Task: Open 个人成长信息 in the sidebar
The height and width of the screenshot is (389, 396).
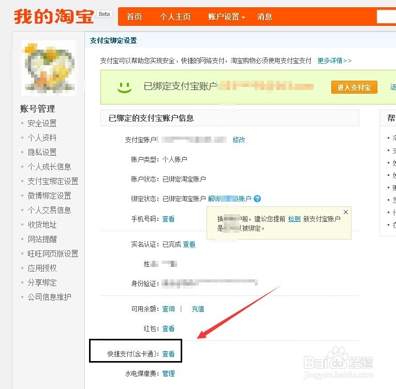Action: [49, 167]
